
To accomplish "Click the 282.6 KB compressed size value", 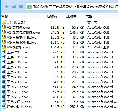I will point(77,107).
